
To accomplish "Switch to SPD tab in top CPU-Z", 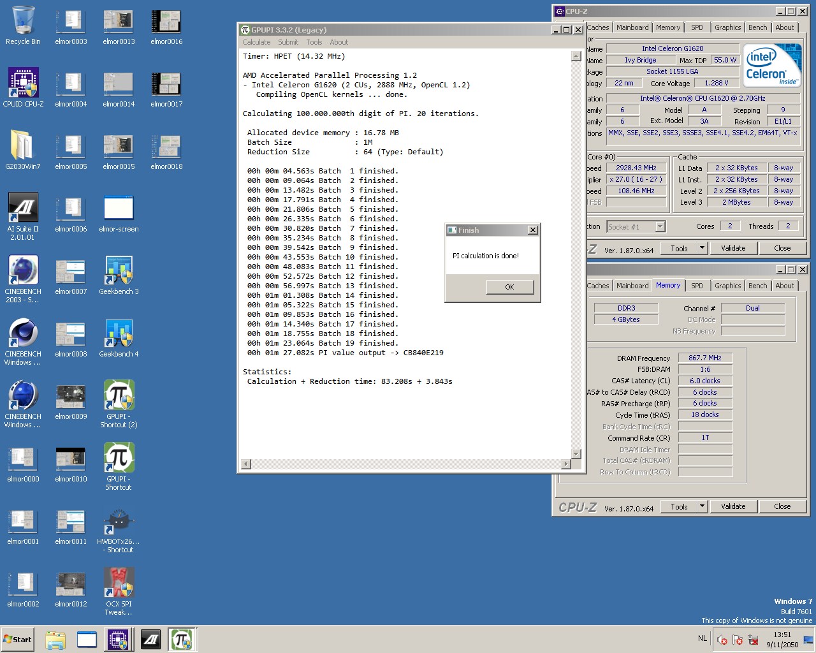I will point(697,27).
